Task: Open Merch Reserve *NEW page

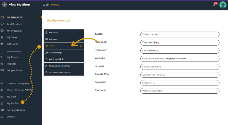Action: pyautogui.click(x=19, y=90)
